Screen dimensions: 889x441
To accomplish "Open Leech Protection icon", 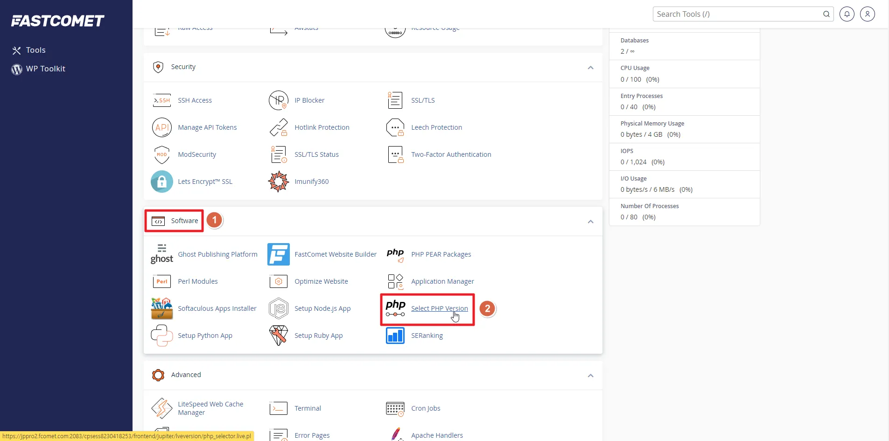I will pyautogui.click(x=395, y=127).
